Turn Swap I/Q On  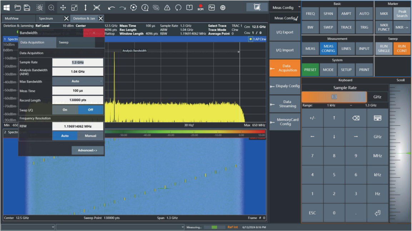(x=65, y=110)
